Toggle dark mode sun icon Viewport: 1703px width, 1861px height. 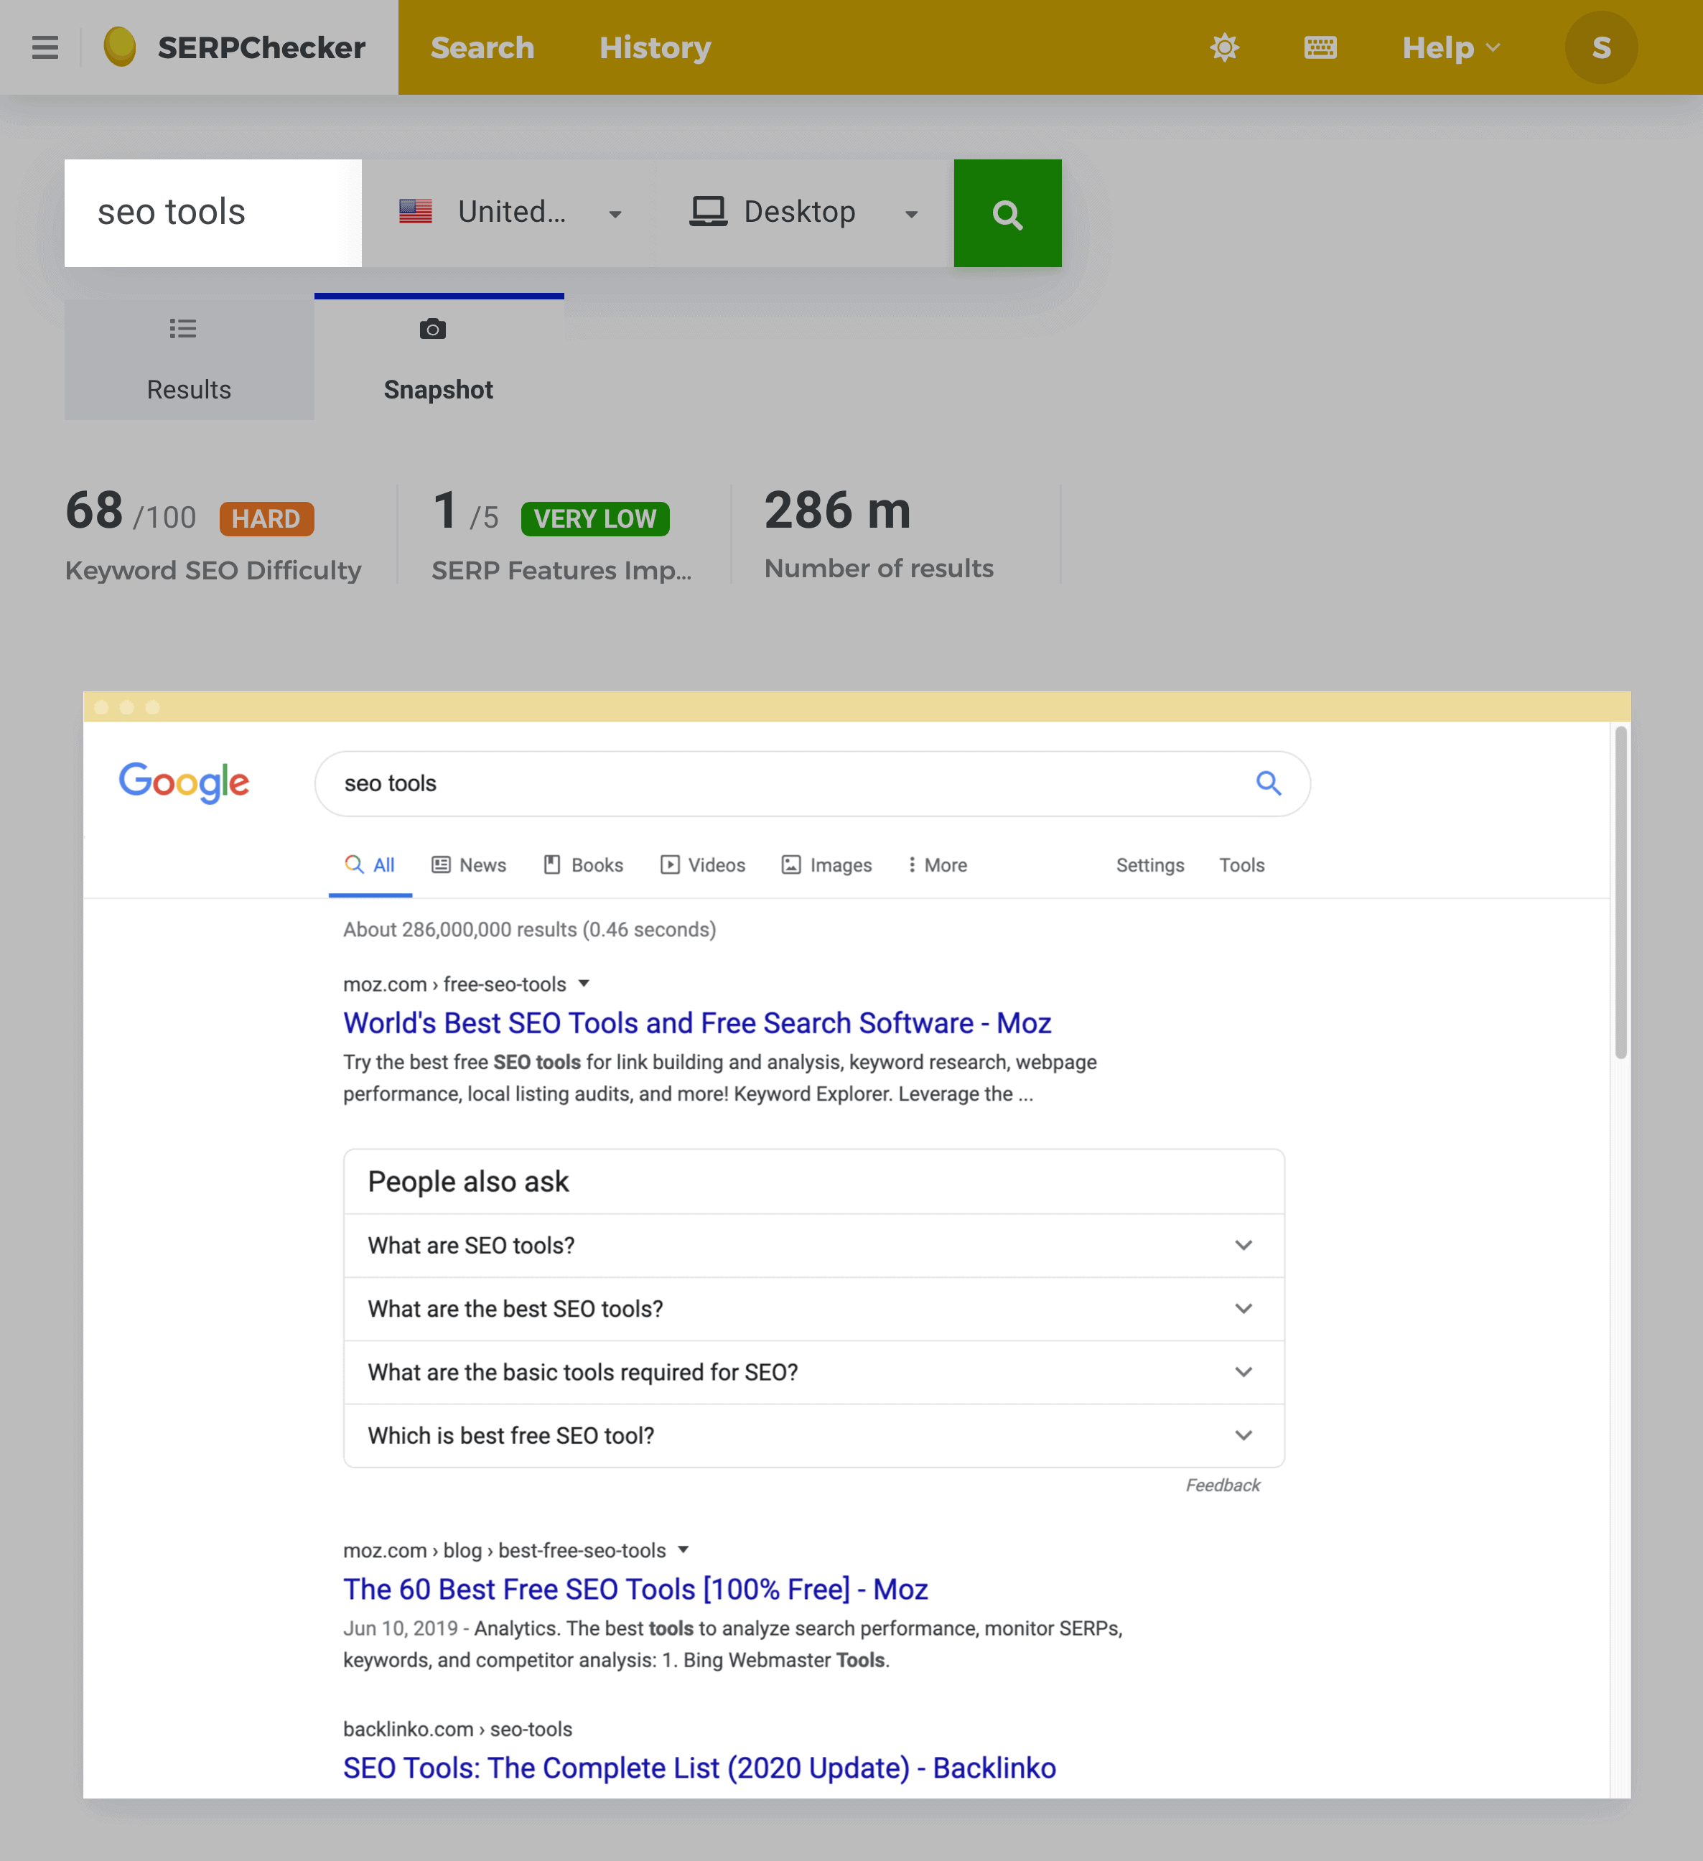point(1224,47)
